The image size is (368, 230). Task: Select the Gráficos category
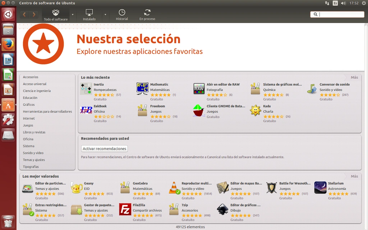point(29,105)
